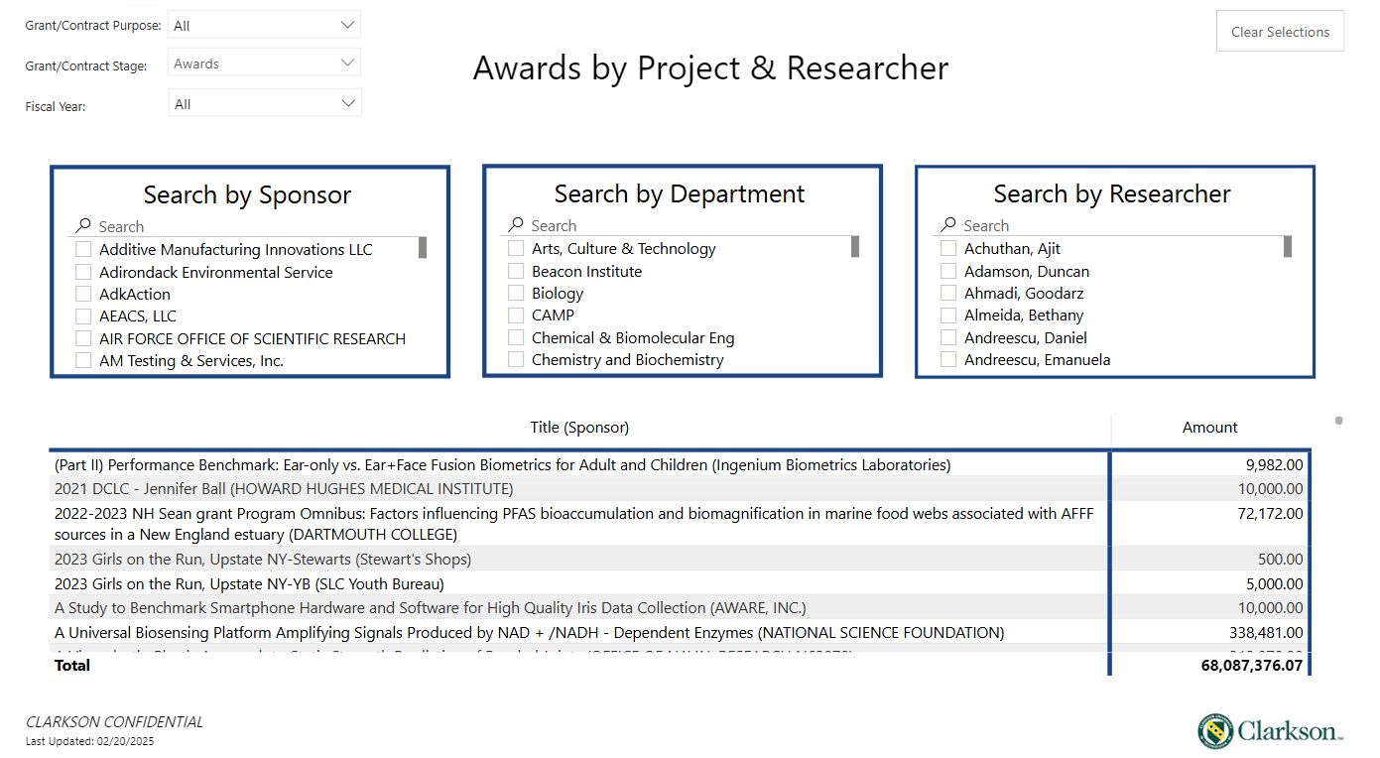Check Additive Manufacturing Innovations LLC sponsor
Viewport: 1380px width, 758px height.
83,250
